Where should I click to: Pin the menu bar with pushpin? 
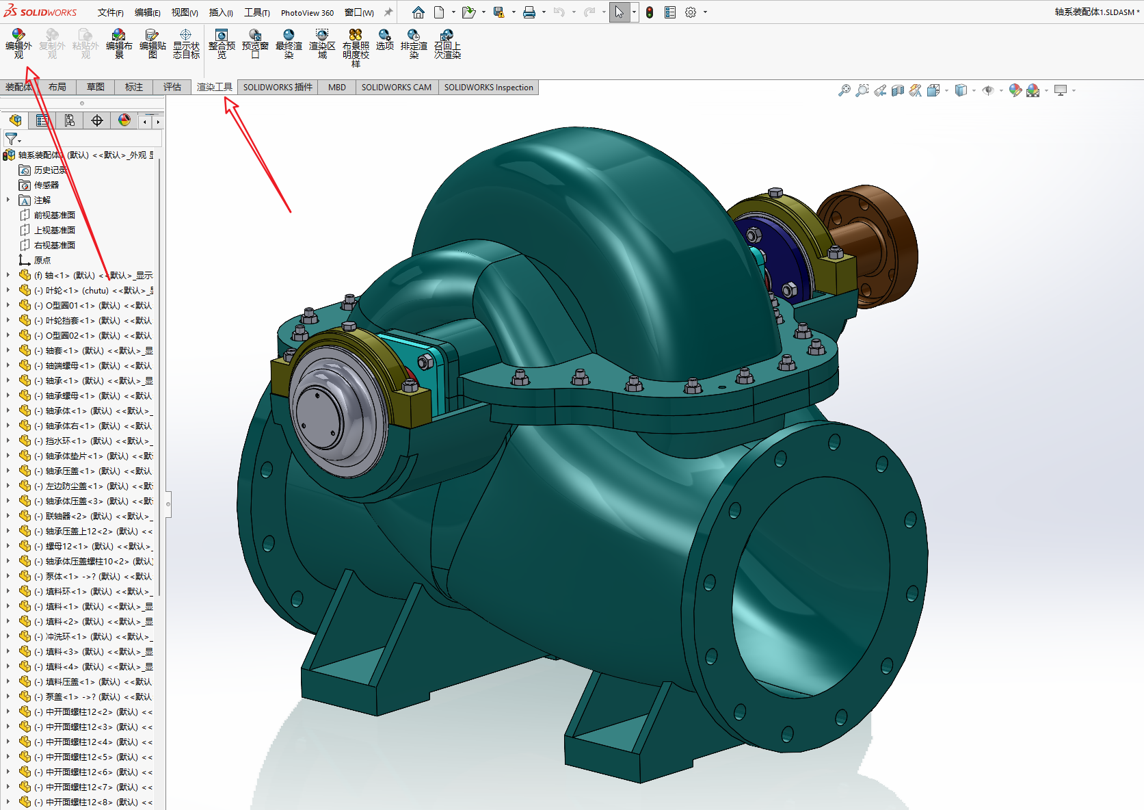(x=388, y=12)
